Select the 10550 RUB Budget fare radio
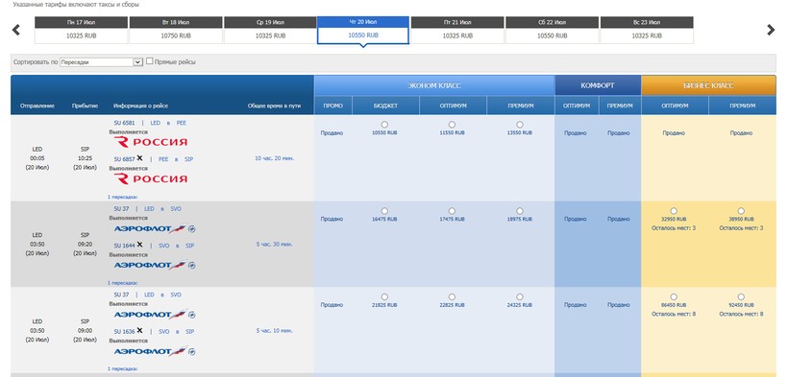This screenshot has width=788, height=377. point(384,124)
